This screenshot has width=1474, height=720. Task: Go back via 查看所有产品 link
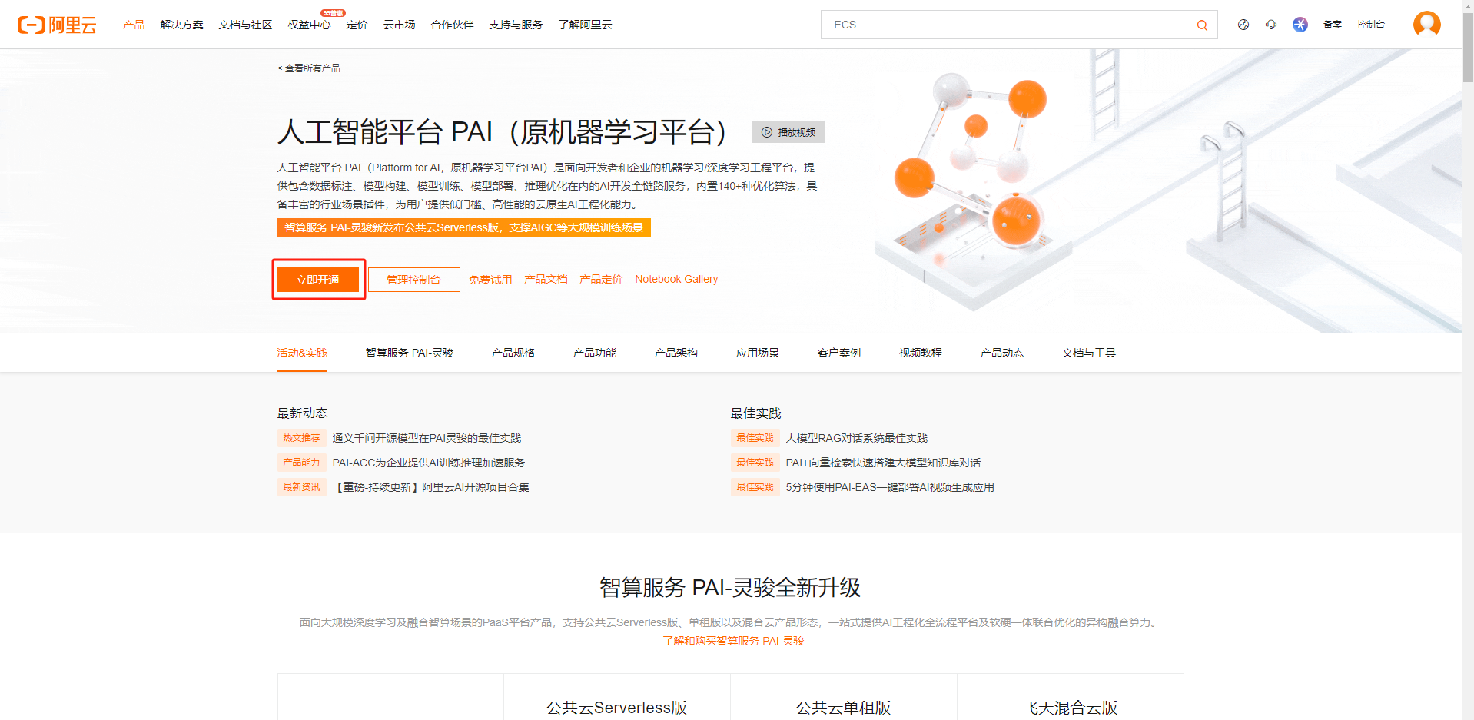pos(309,68)
